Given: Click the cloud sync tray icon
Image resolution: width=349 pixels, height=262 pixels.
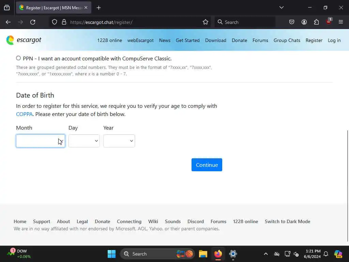Looking at the screenshot, I should (277, 254).
